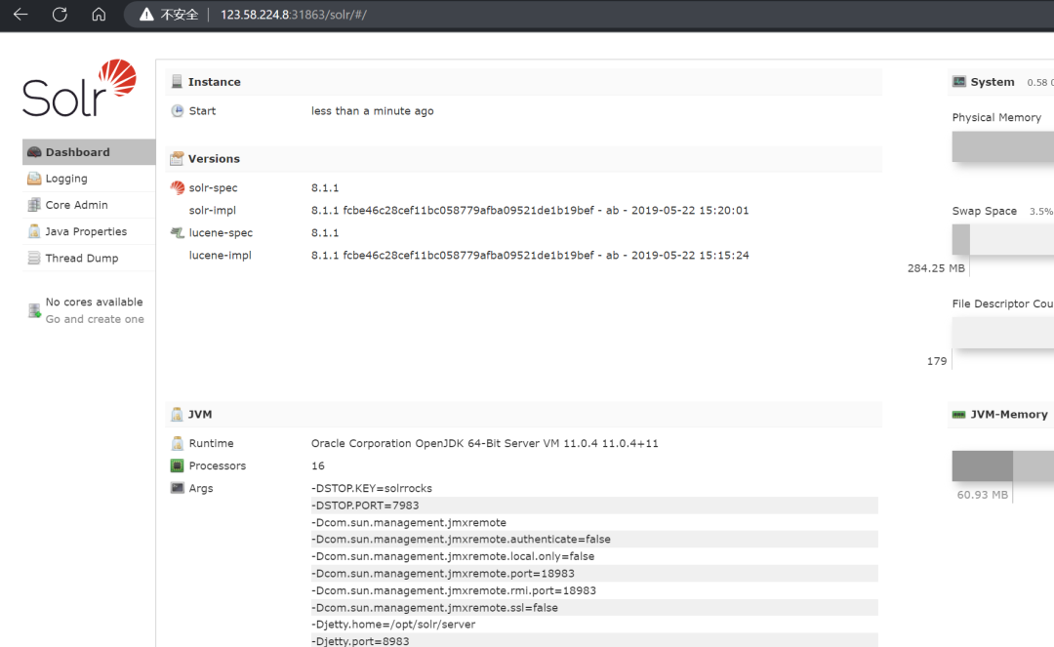Click 'jmxremote.local.only=false' argument

coord(453,556)
